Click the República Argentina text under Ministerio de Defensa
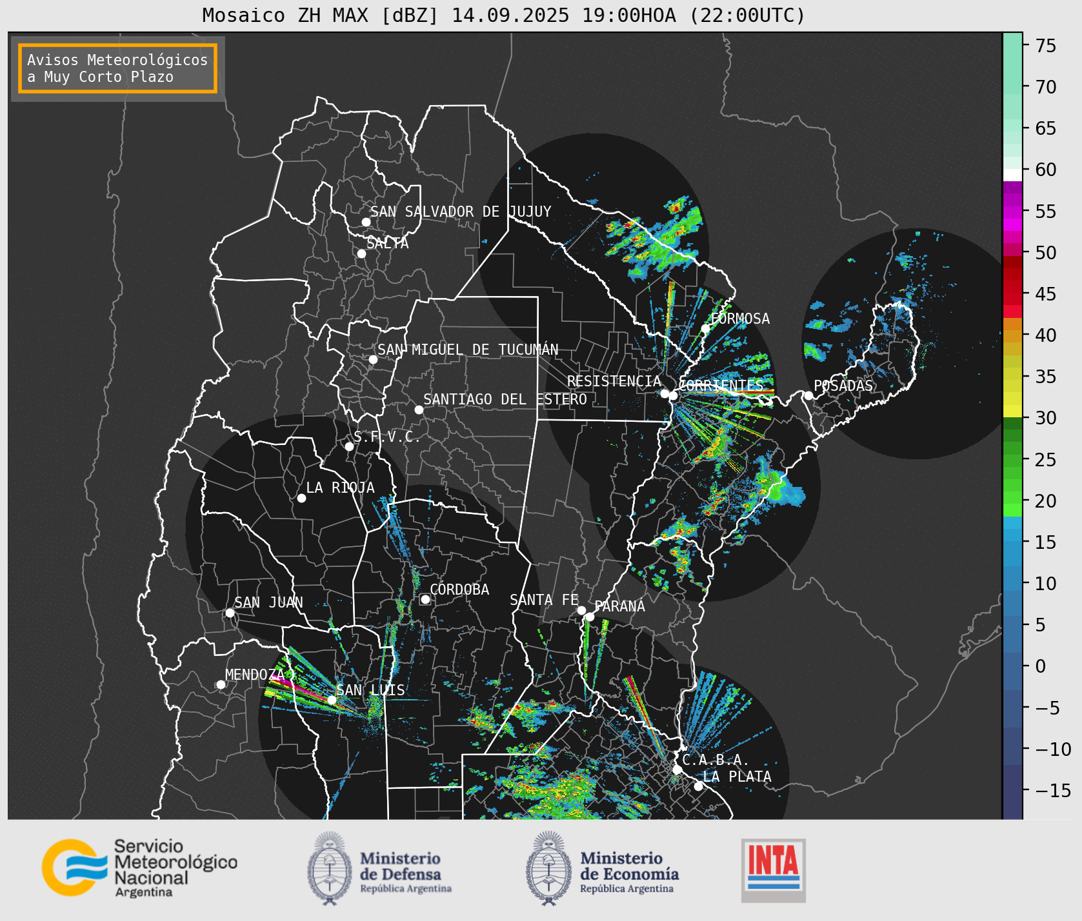Screen dimensions: 1082x921 point(406,889)
